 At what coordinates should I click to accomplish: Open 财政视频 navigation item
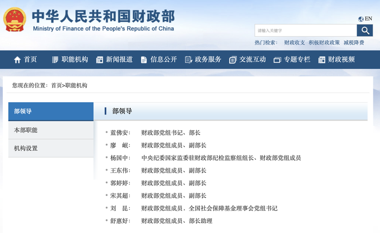coord(341,59)
